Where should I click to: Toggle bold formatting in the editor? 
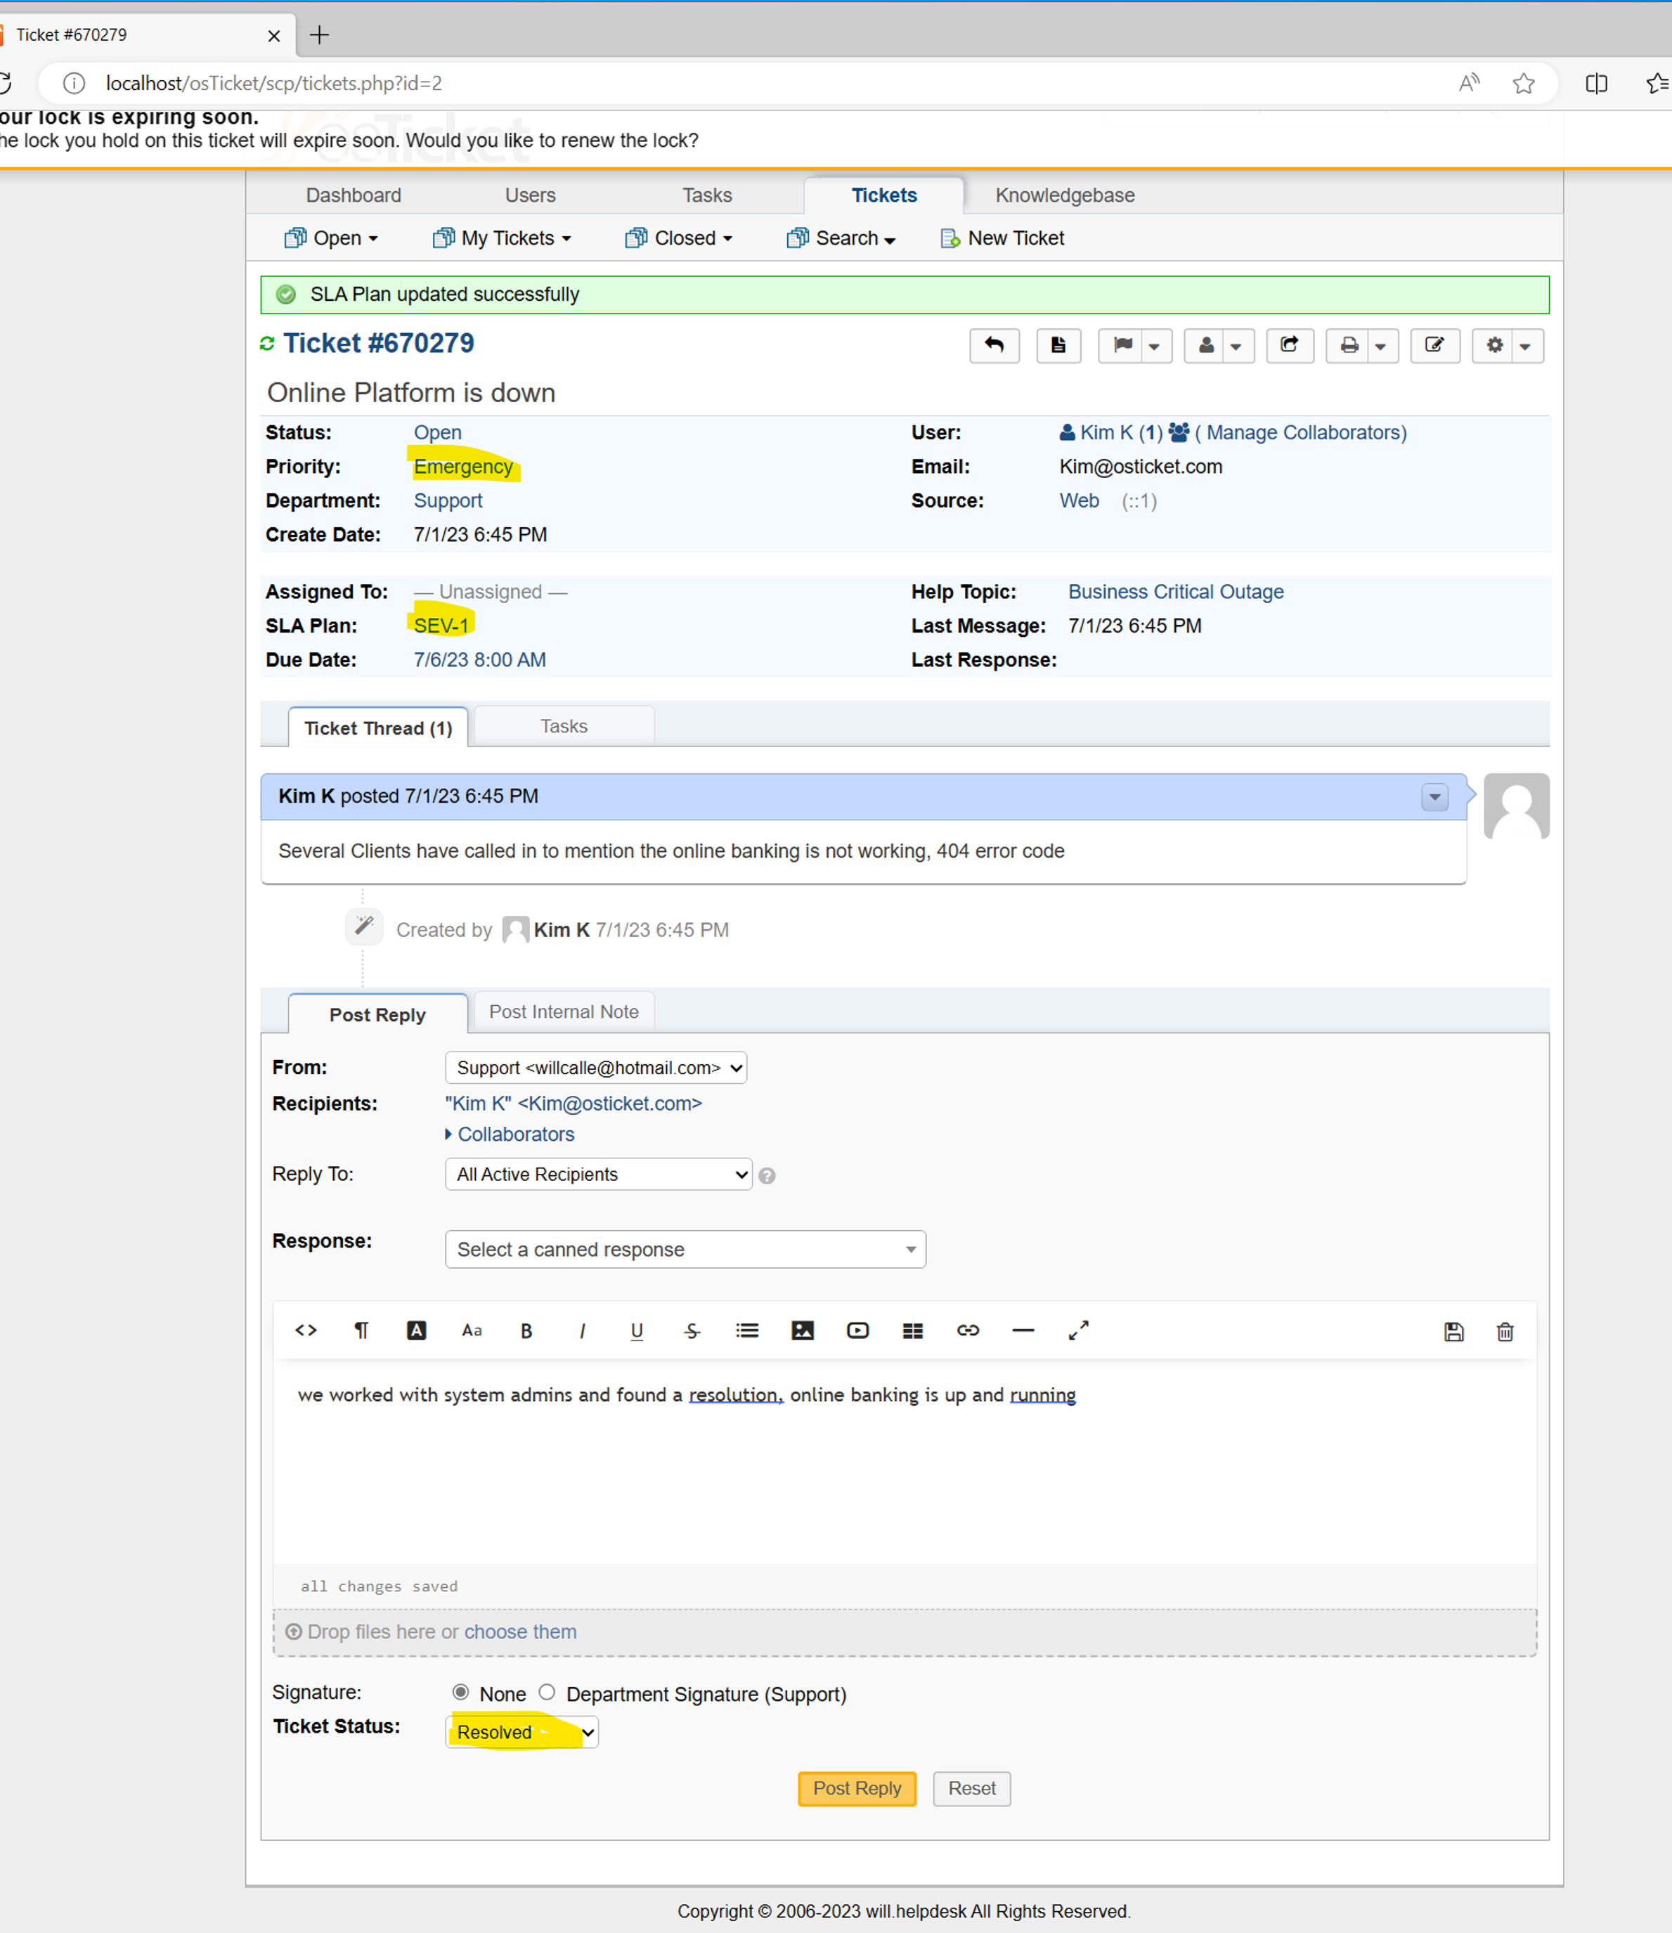pos(526,1331)
